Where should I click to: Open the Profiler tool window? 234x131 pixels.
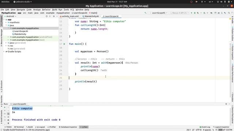point(52,127)
